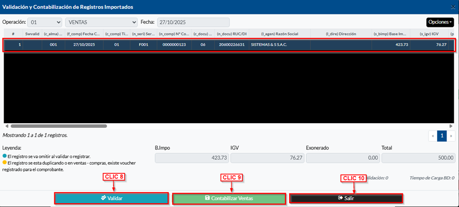Close the Validación y Contabilización dialog
This screenshot has width=459, height=207.
451,7
